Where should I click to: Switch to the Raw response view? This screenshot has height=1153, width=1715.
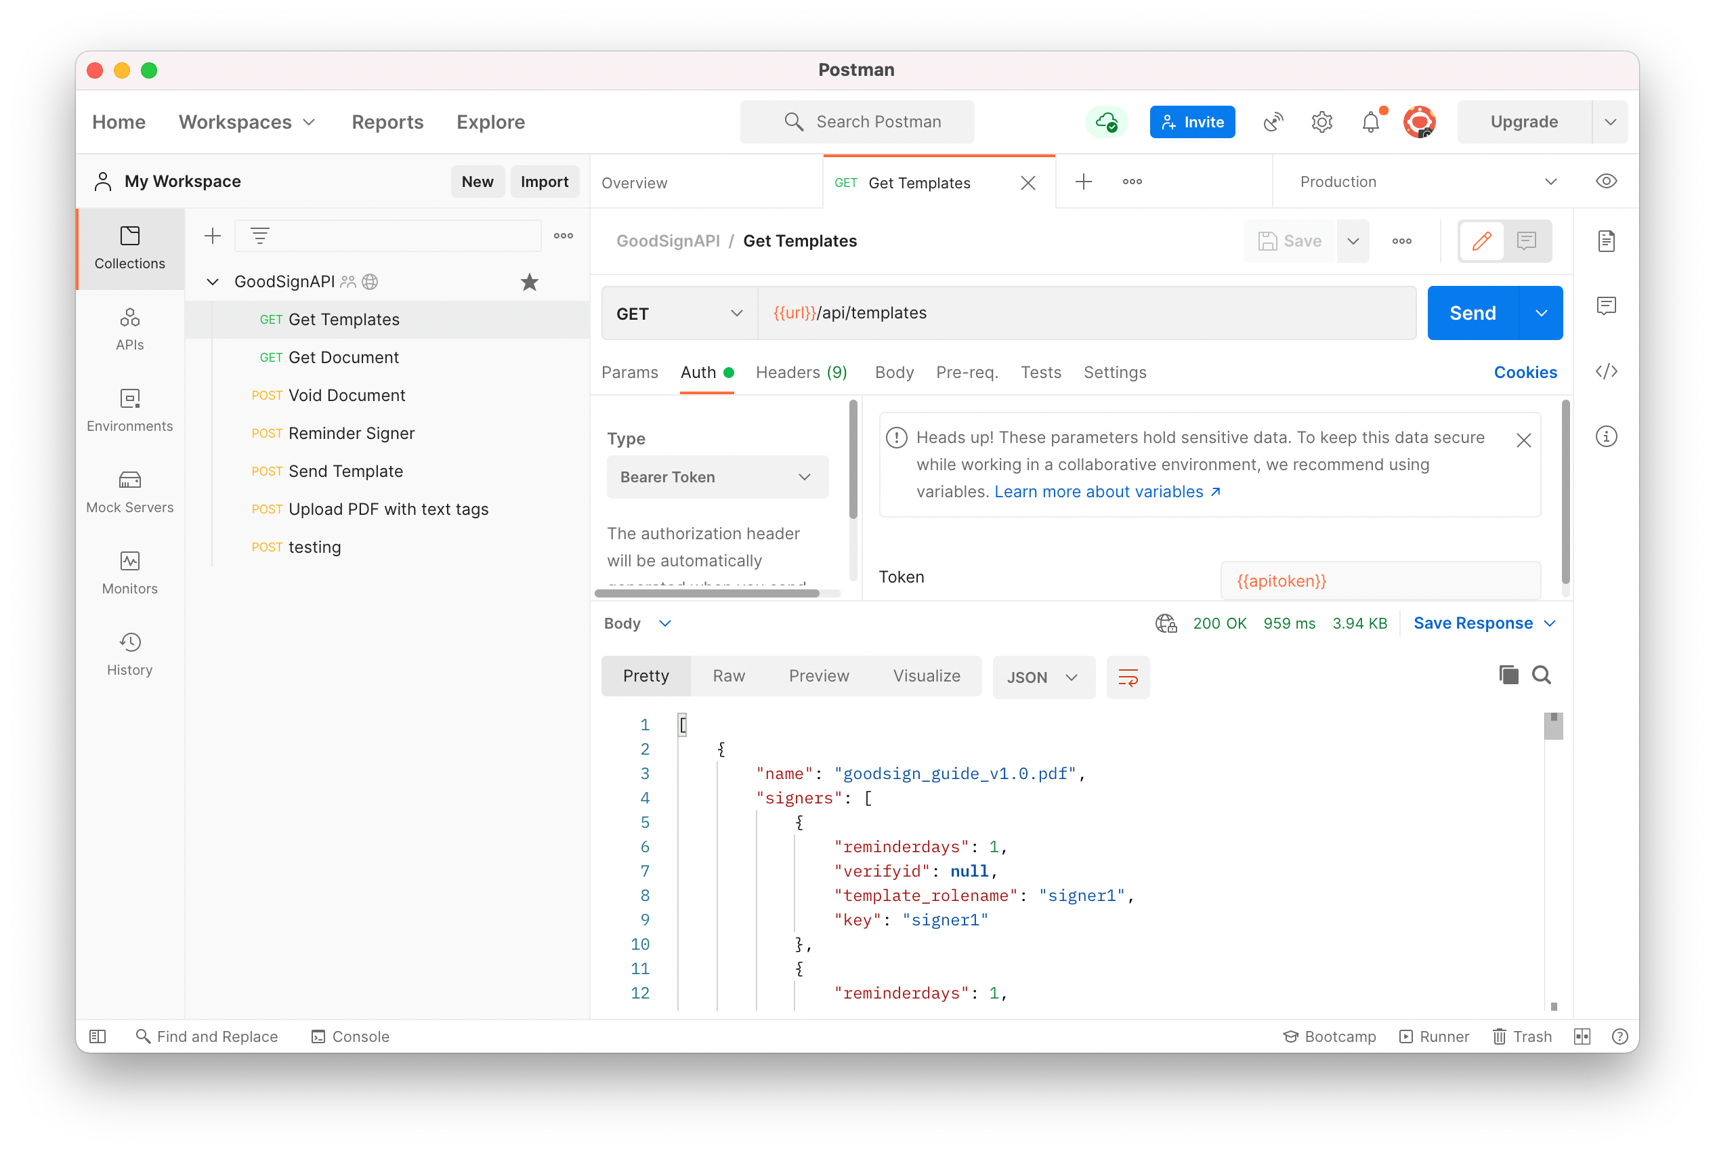tap(729, 675)
